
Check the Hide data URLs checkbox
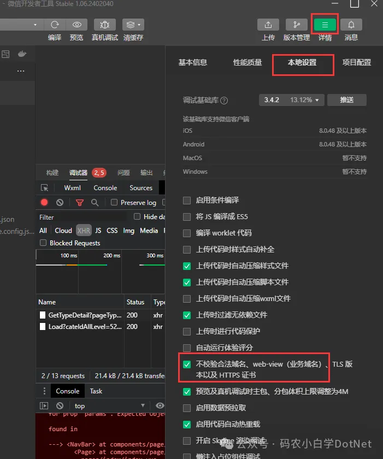[x=137, y=216]
